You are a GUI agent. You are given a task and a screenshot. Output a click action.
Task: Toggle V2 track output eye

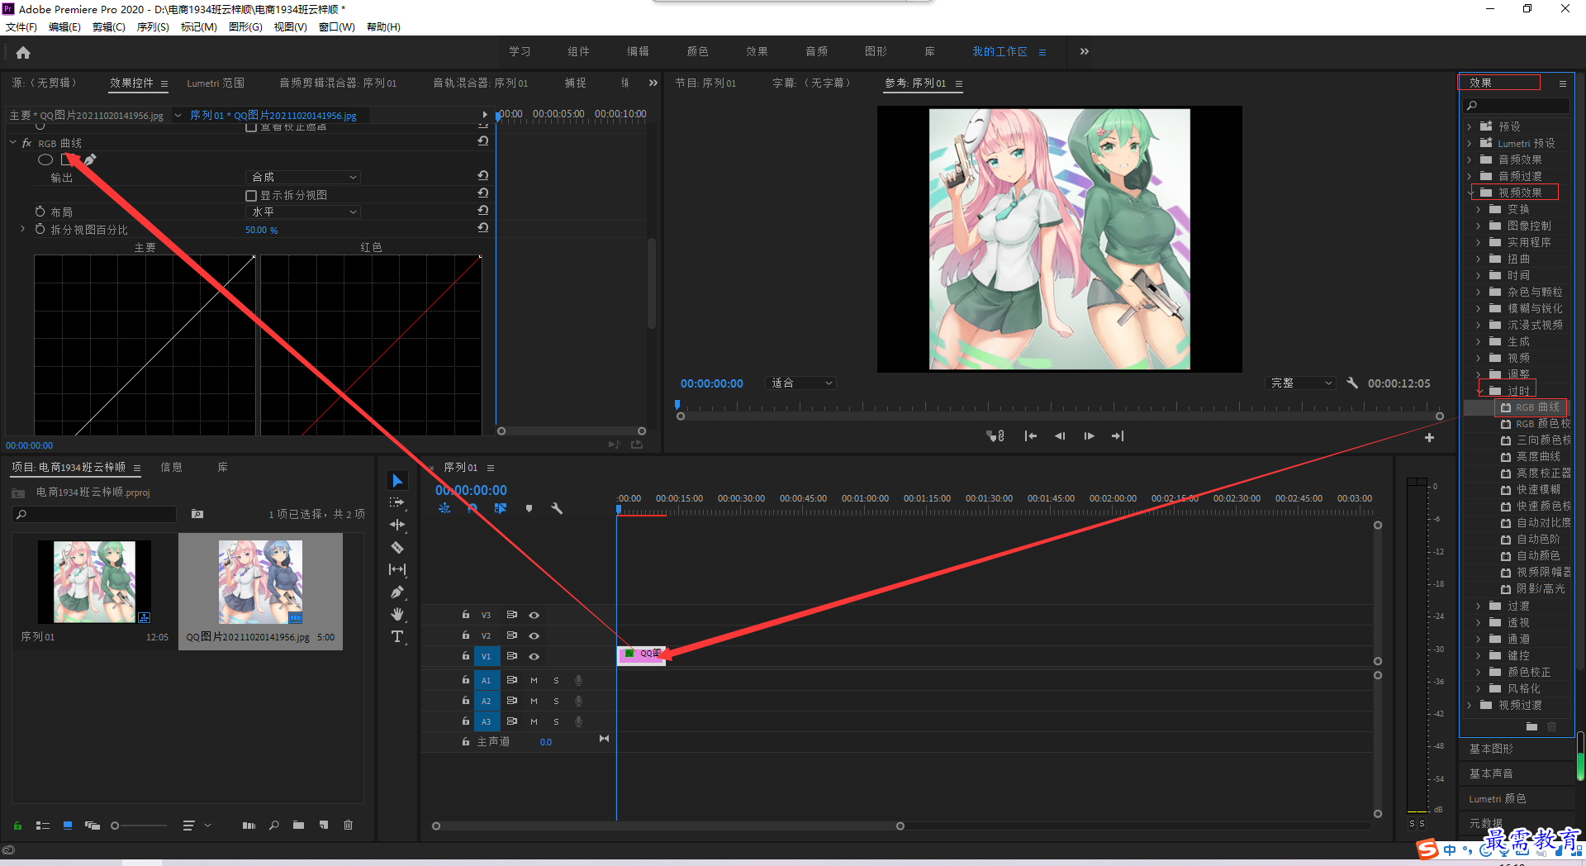point(534,635)
